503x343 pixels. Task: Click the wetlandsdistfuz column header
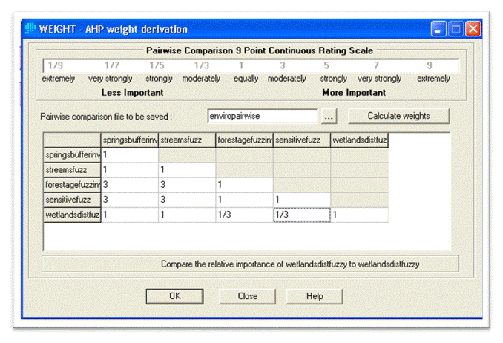click(x=359, y=139)
